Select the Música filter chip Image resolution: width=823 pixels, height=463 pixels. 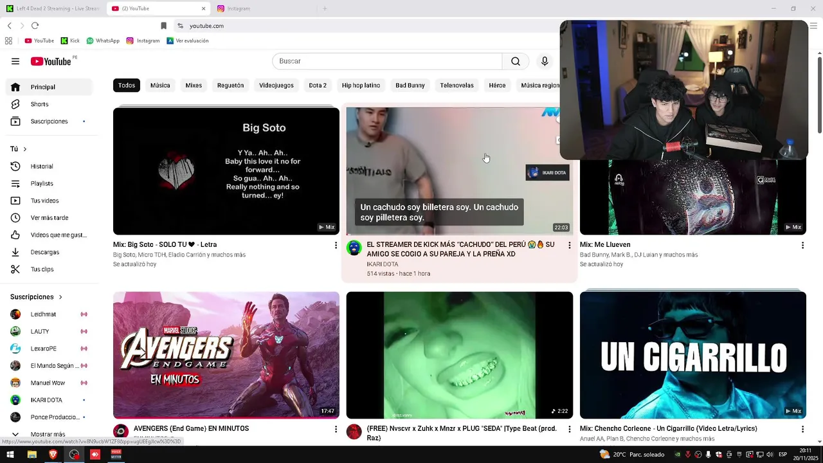point(160,86)
